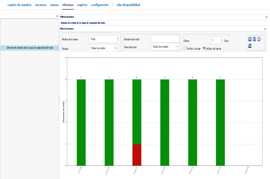Click the Días label after the number field
The image size is (270, 179).
pyautogui.click(x=226, y=41)
